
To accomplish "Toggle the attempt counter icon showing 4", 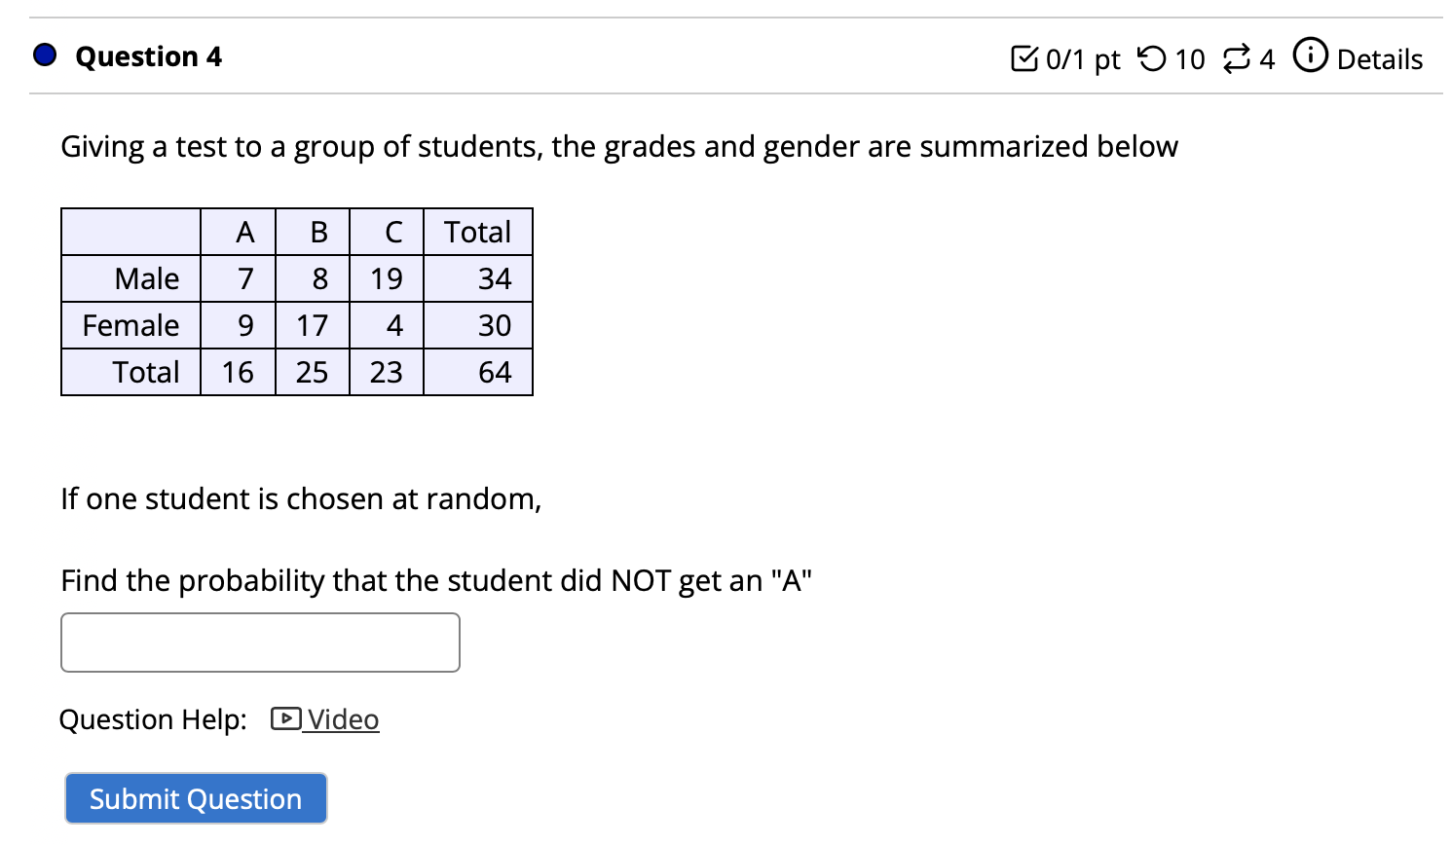I will coord(1235,58).
